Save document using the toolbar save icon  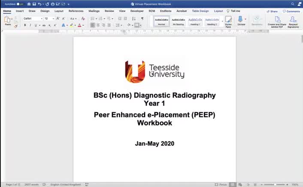[34, 4]
